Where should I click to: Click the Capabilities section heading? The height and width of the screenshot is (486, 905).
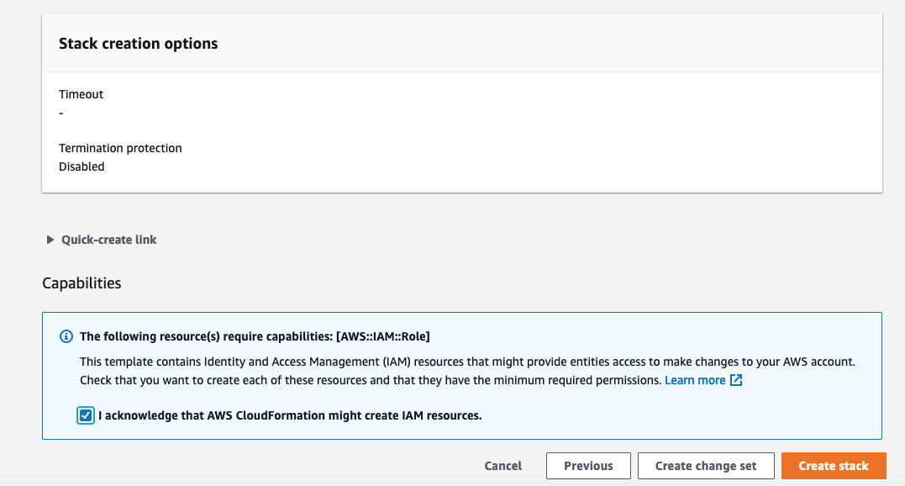coord(82,283)
